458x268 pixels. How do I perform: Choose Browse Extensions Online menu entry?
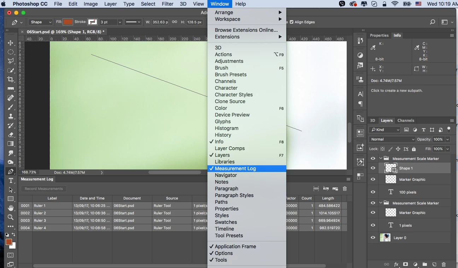point(247,30)
